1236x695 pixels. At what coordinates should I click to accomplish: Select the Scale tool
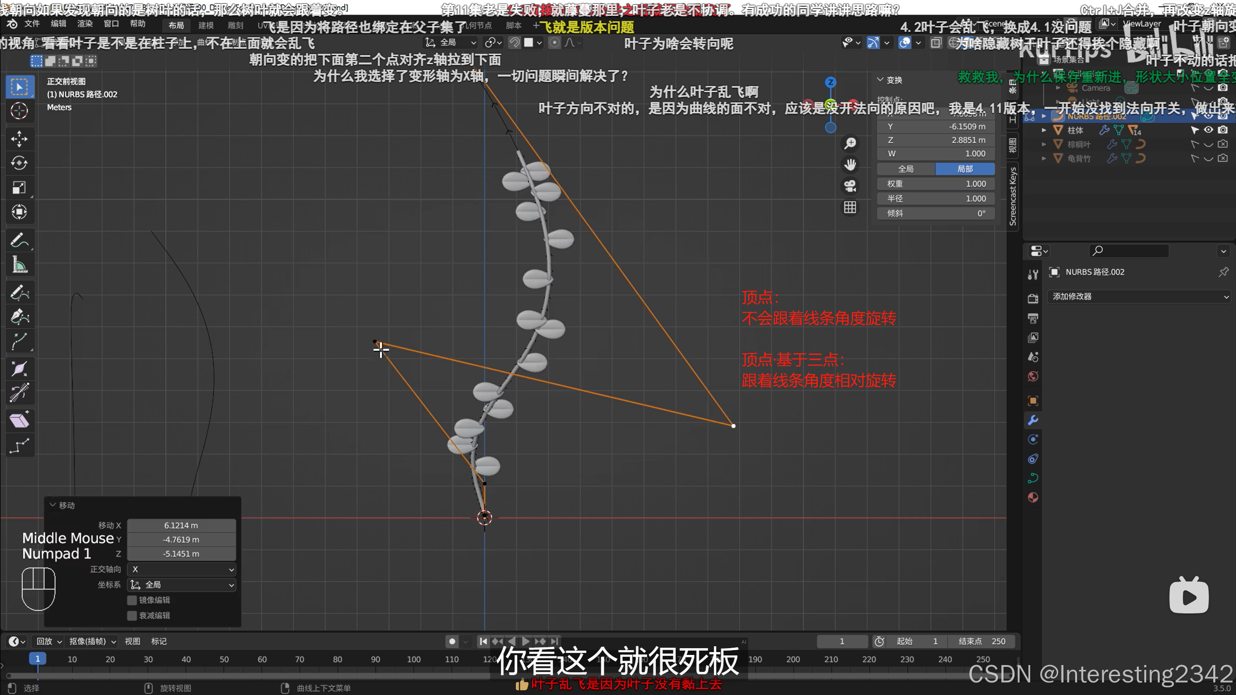pos(19,187)
